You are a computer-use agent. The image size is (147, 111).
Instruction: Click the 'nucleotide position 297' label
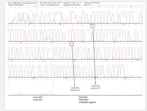(x=96, y=87)
